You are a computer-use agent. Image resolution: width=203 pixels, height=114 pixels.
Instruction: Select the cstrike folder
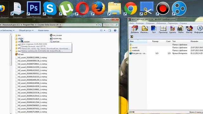pos(19,38)
